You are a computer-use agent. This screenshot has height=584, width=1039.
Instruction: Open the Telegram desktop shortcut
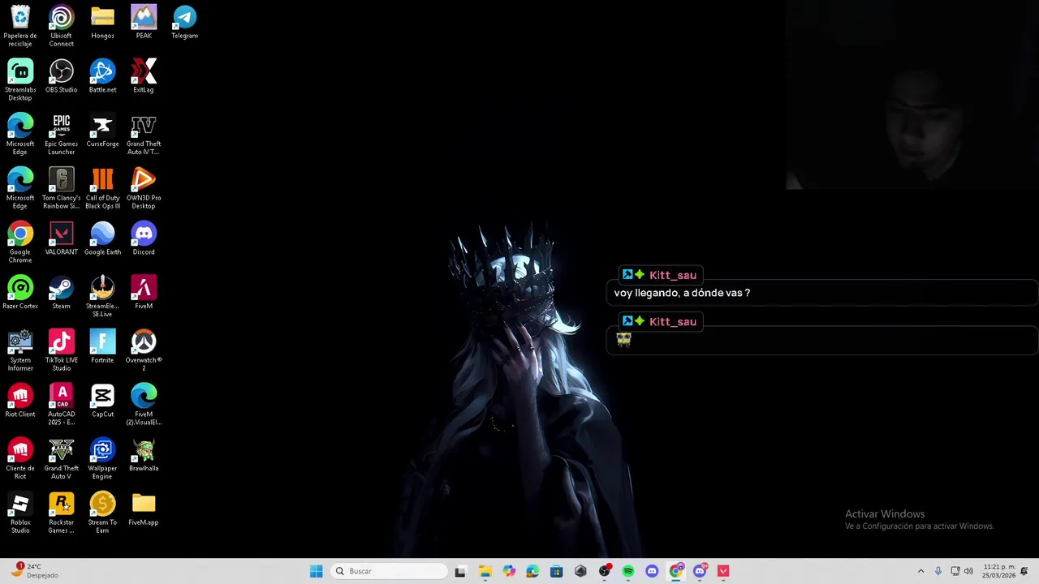(185, 22)
